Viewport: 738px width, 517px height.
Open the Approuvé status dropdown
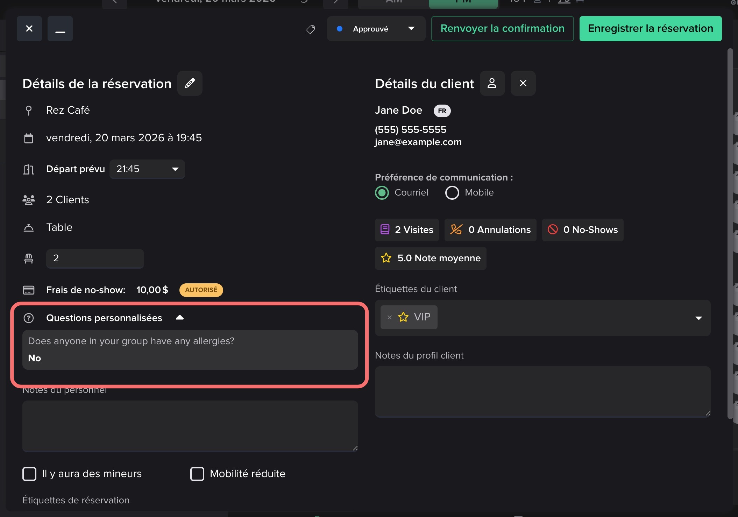coord(376,29)
